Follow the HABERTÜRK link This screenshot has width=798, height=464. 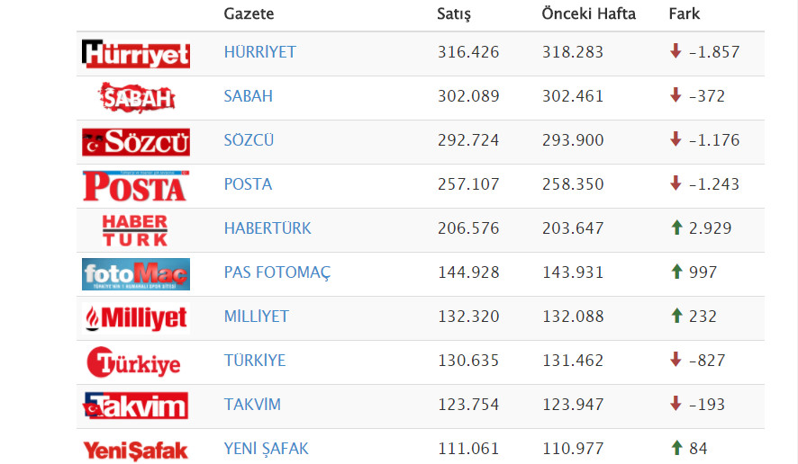268,228
